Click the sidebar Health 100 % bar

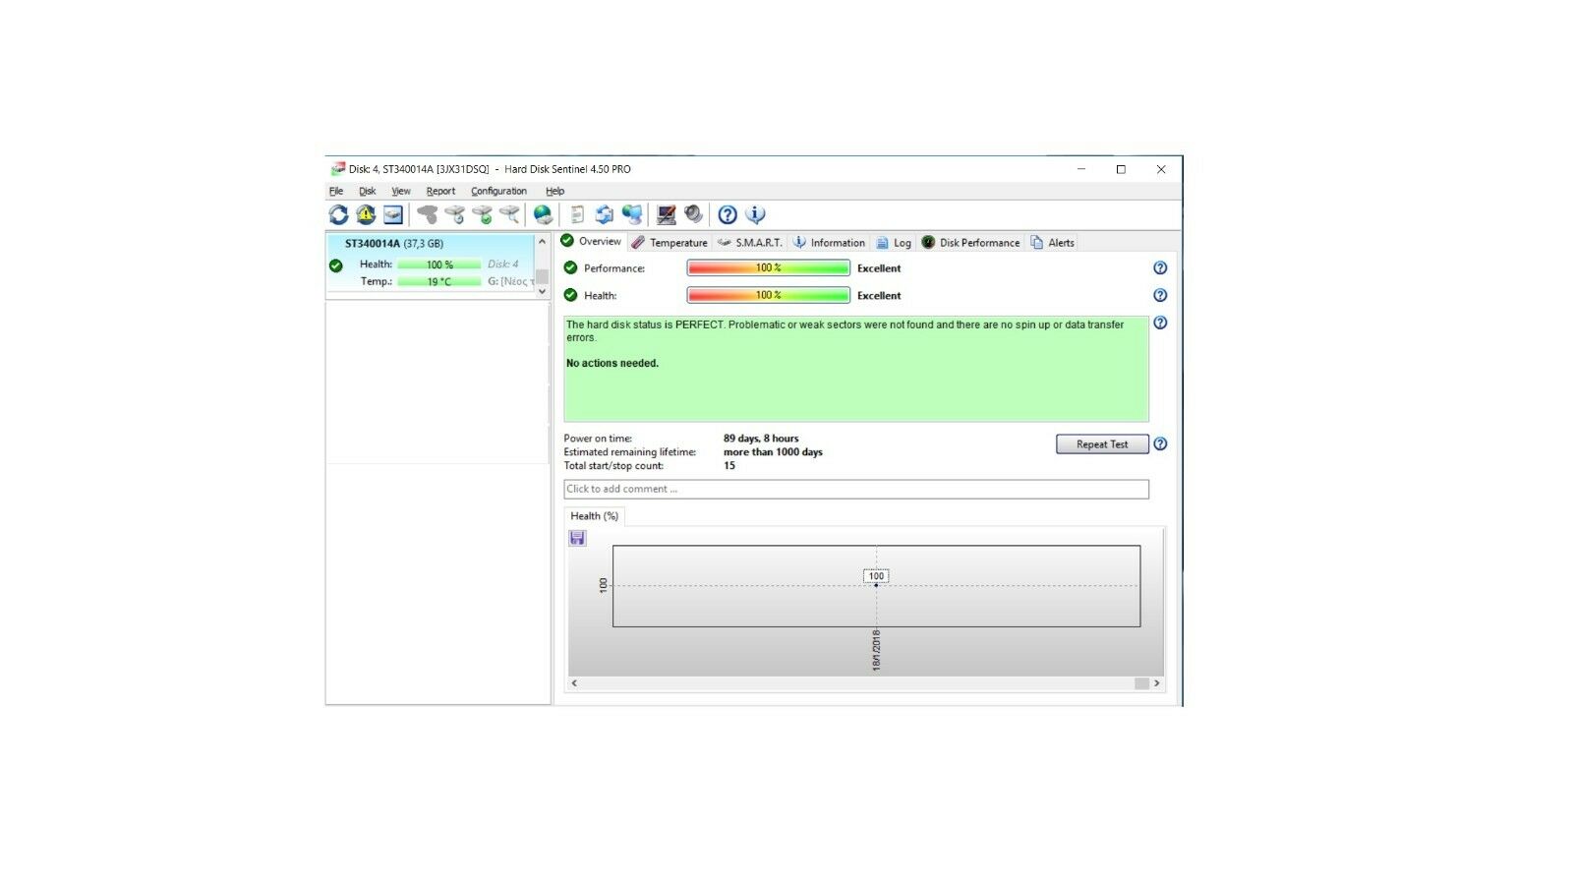coord(439,265)
